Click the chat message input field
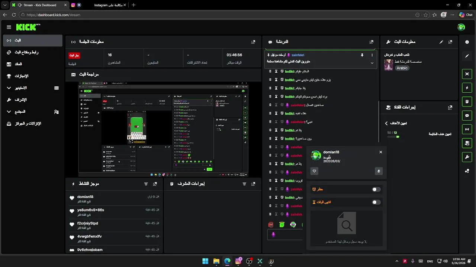The height and width of the screenshot is (267, 476). (285, 235)
